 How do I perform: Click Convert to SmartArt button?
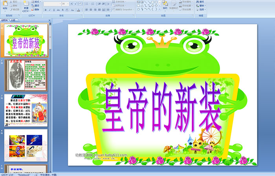pos(123,9)
